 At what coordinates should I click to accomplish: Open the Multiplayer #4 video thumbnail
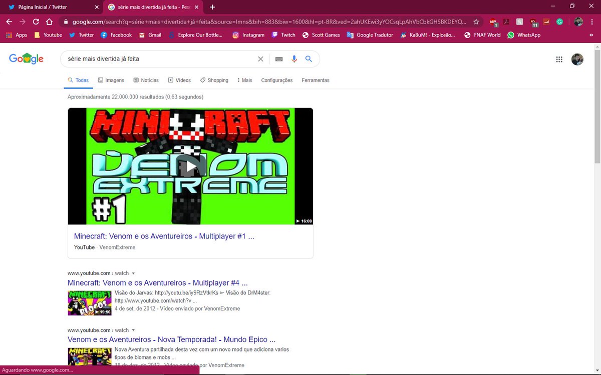click(x=90, y=302)
